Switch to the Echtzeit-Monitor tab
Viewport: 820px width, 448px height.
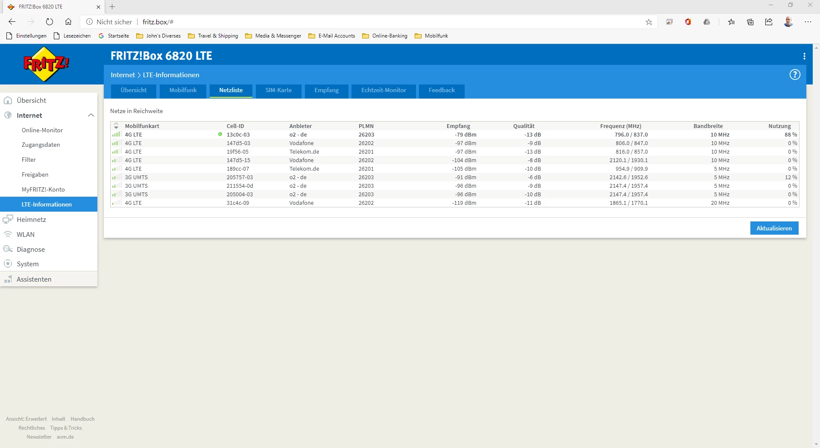click(384, 90)
